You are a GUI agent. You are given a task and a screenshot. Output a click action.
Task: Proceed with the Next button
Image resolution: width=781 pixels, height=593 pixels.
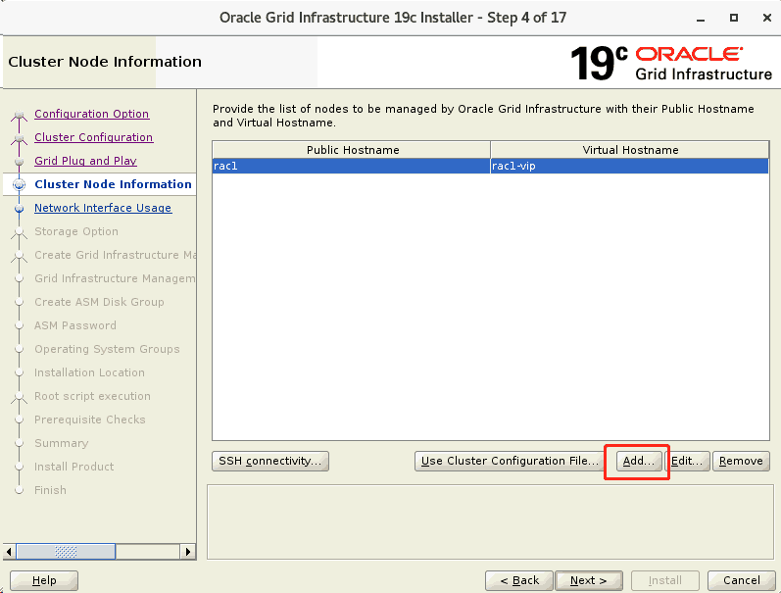point(589,580)
